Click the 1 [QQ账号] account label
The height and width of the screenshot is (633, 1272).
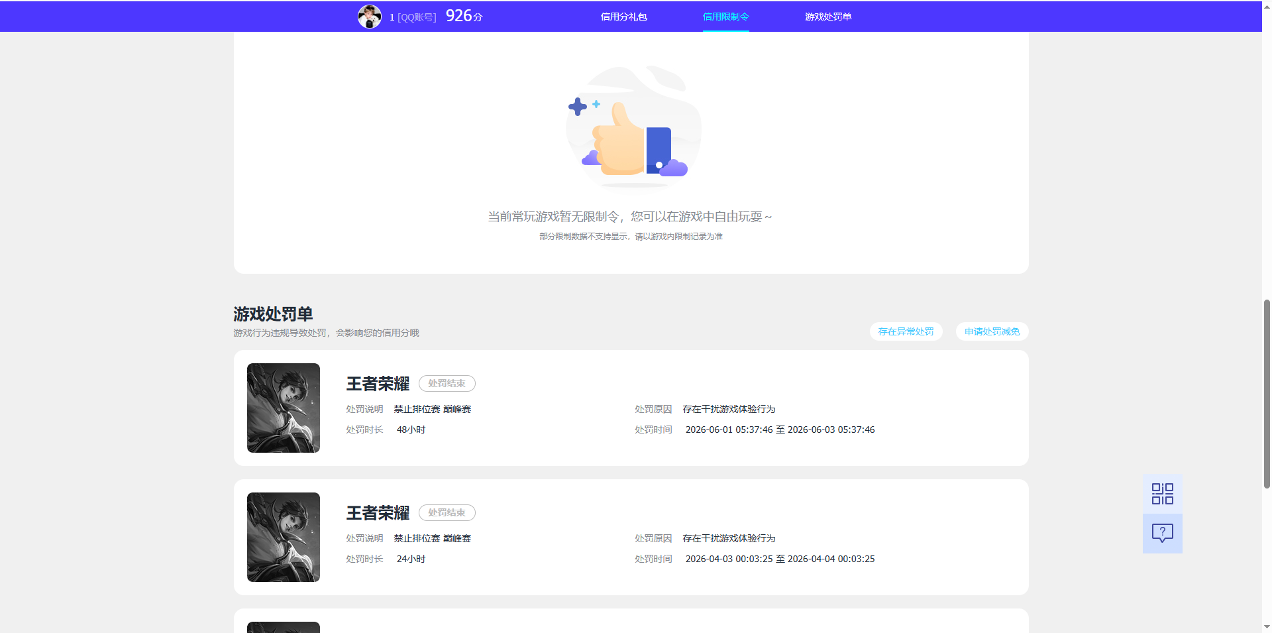(x=413, y=17)
